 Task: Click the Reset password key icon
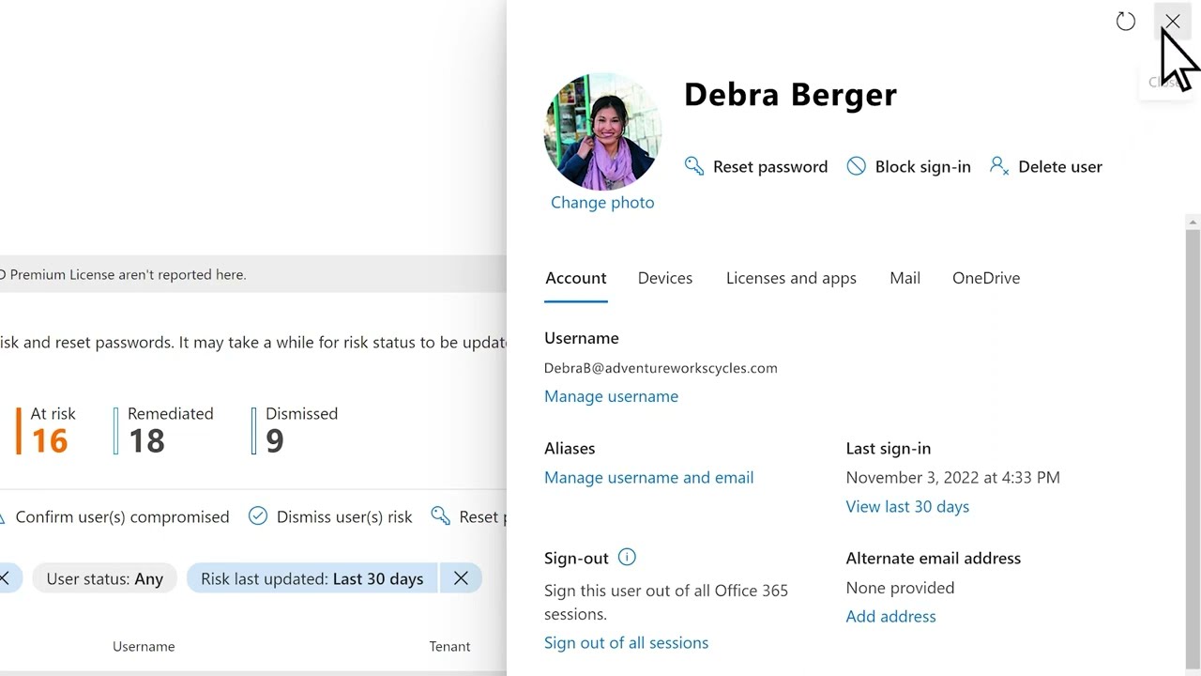694,166
